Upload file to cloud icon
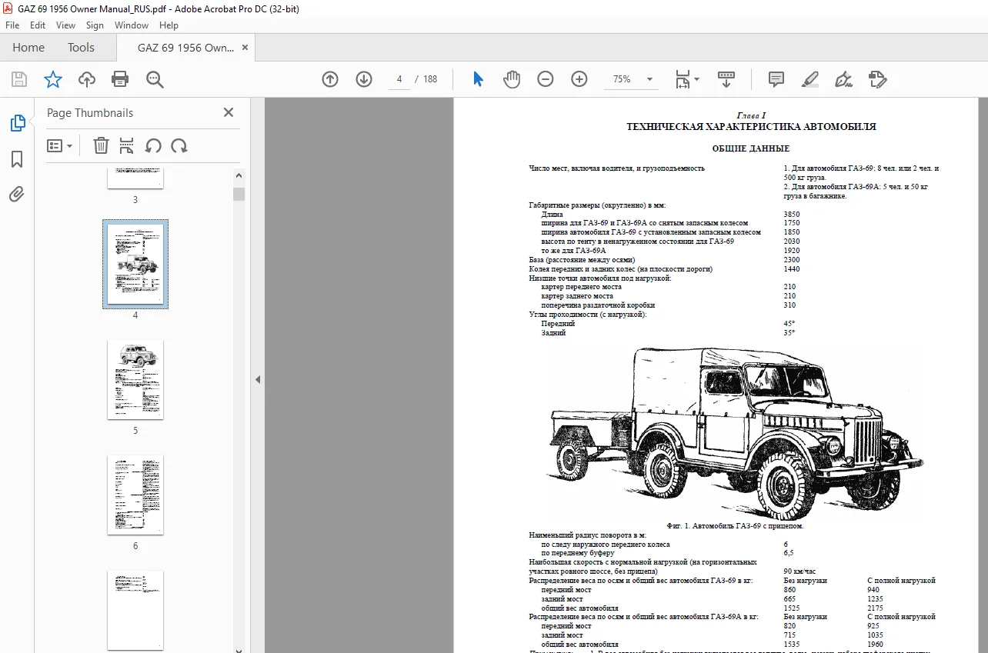The width and height of the screenshot is (988, 653). point(87,79)
